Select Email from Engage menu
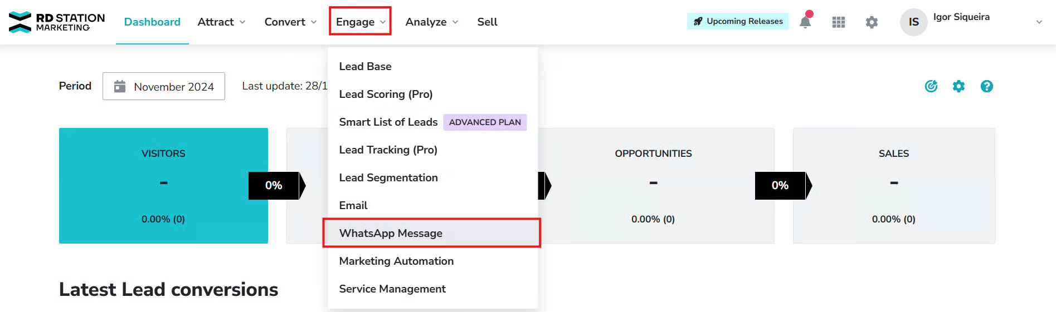The image size is (1056, 312). point(433,205)
